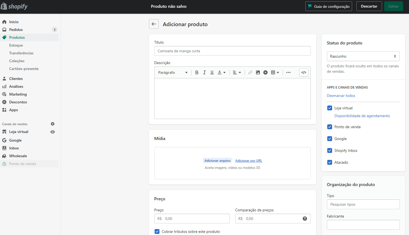Show the Loja virtual preview eye icon
409x235 pixels.
pos(53,132)
